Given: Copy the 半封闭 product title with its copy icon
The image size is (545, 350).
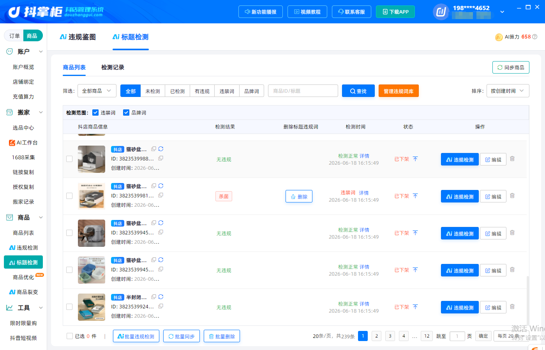Looking at the screenshot, I should (x=154, y=297).
